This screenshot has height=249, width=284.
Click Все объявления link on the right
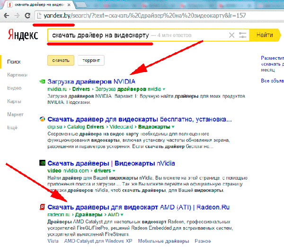coord(273,81)
